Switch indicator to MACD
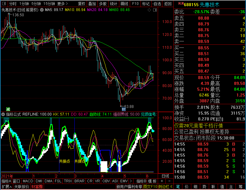 28,181
